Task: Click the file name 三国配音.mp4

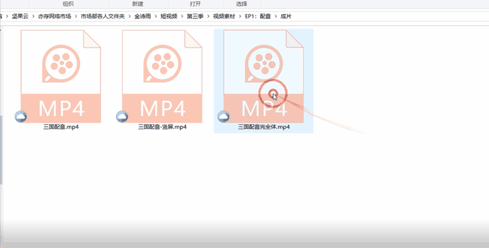Action: click(x=61, y=127)
